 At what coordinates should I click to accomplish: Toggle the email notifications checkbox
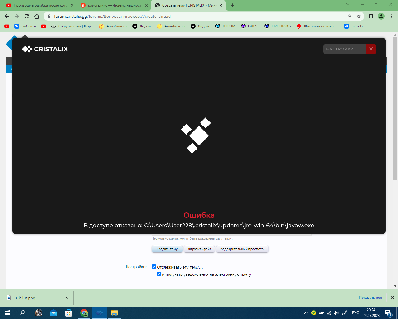(x=159, y=274)
